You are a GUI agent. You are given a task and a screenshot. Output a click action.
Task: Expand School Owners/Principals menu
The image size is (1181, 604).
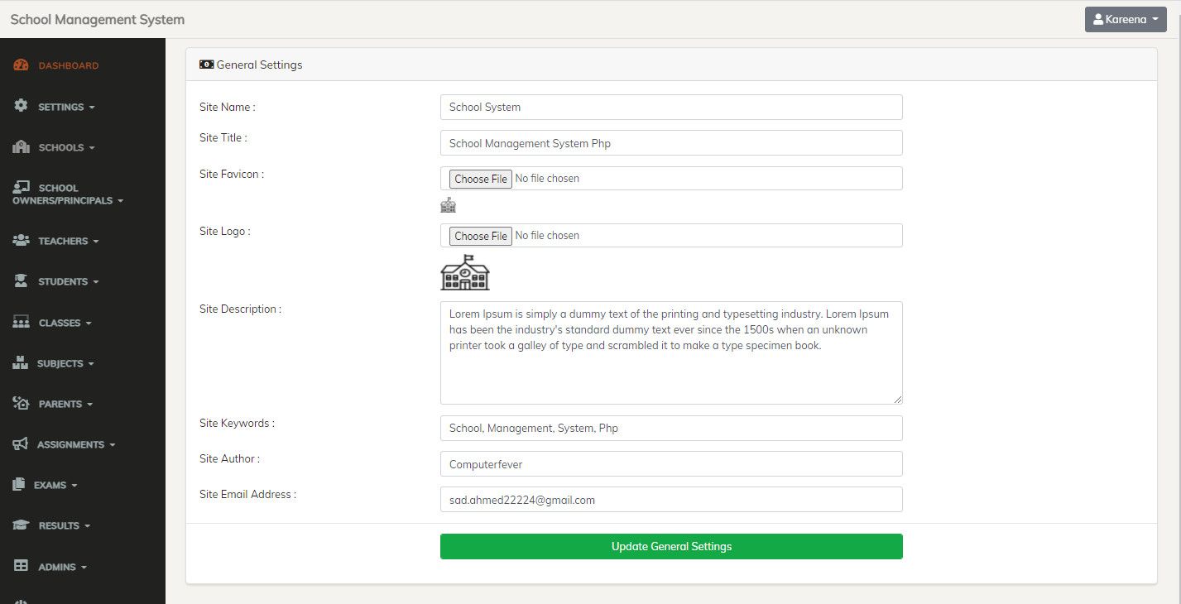68,194
